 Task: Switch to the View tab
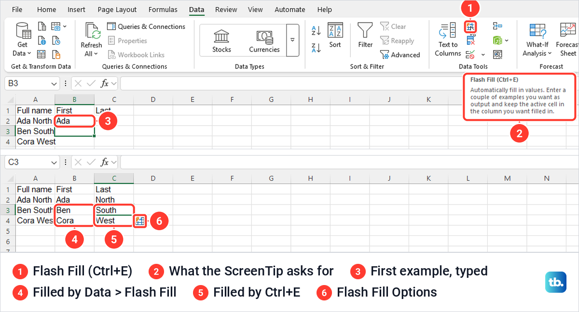click(x=255, y=10)
